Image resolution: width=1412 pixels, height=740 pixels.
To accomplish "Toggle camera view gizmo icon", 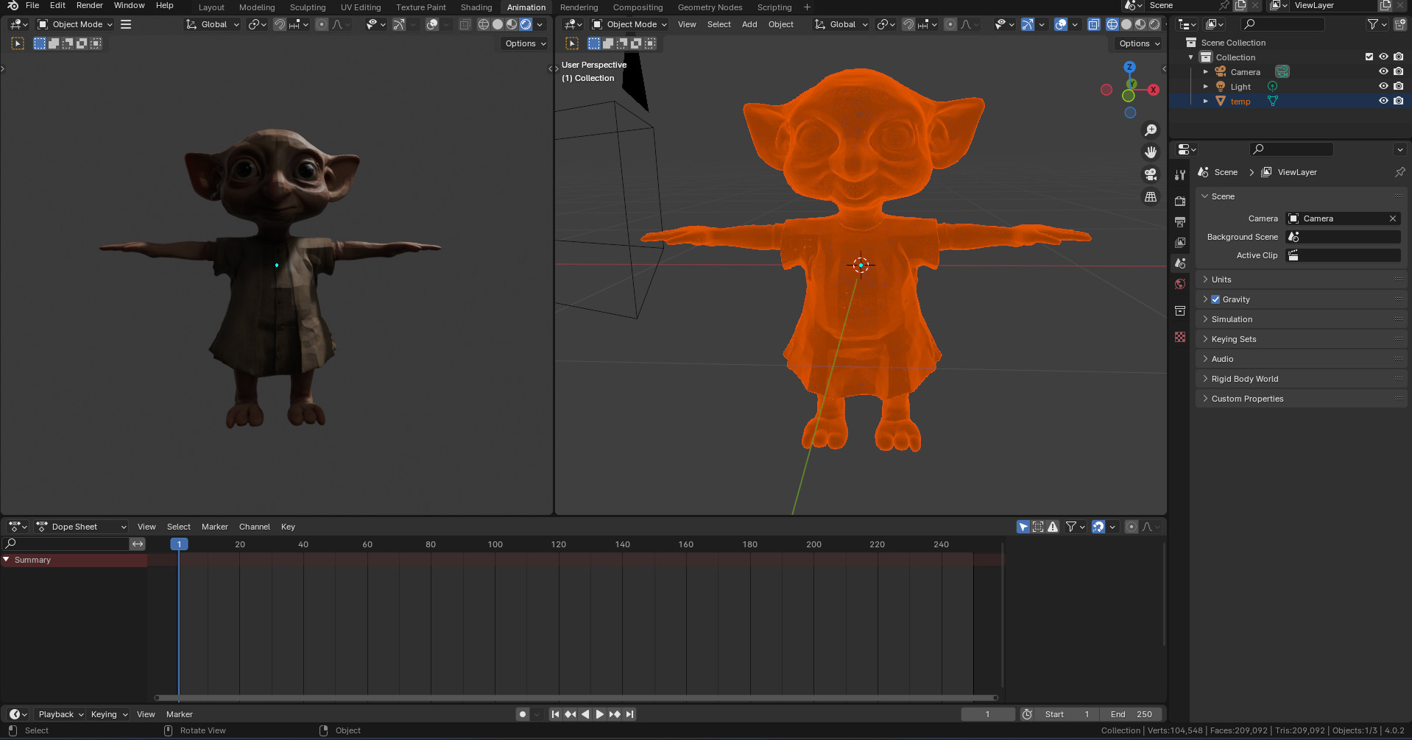I will click(x=1151, y=174).
